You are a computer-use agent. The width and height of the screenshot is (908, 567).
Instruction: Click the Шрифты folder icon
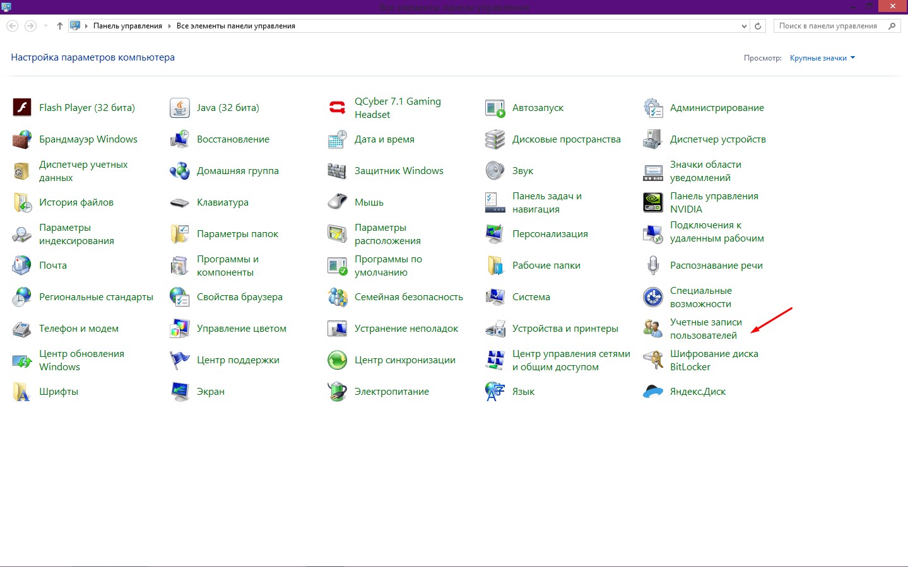[x=22, y=392]
